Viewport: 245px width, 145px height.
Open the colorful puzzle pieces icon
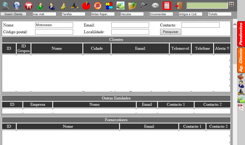tap(109, 6)
